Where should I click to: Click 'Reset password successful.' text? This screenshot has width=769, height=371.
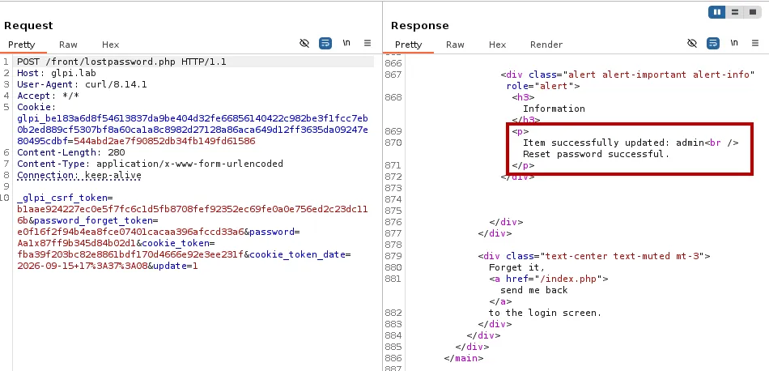point(596,154)
